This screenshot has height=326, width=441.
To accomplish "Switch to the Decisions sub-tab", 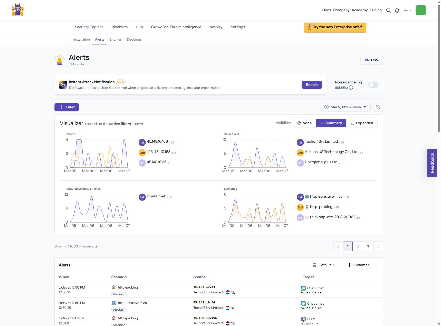I will (x=134, y=40).
